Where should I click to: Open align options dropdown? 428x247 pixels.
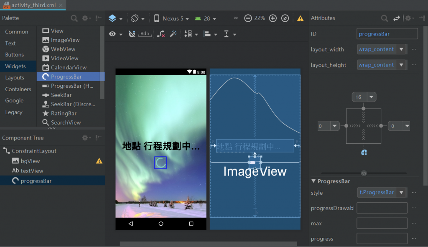tap(210, 34)
